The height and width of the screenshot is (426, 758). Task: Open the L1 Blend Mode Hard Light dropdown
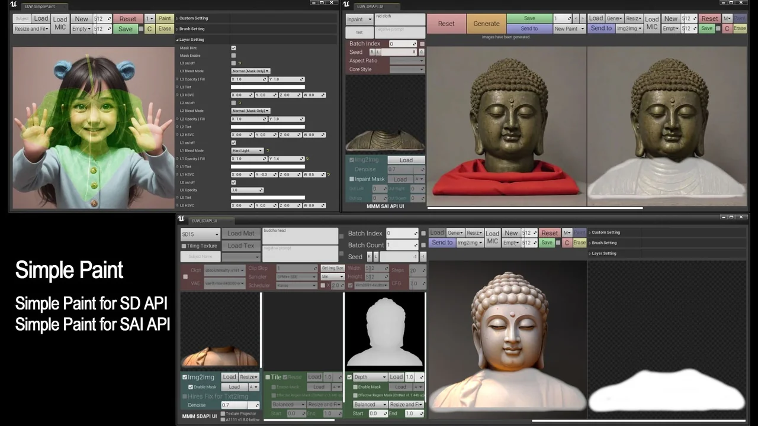click(x=248, y=150)
